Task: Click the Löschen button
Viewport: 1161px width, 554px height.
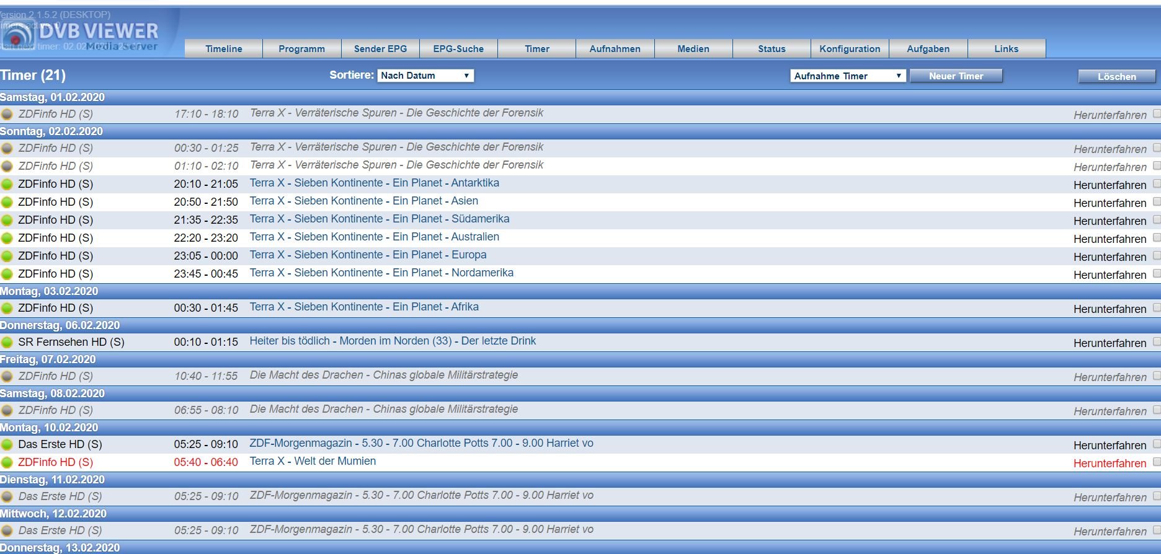Action: click(1116, 77)
